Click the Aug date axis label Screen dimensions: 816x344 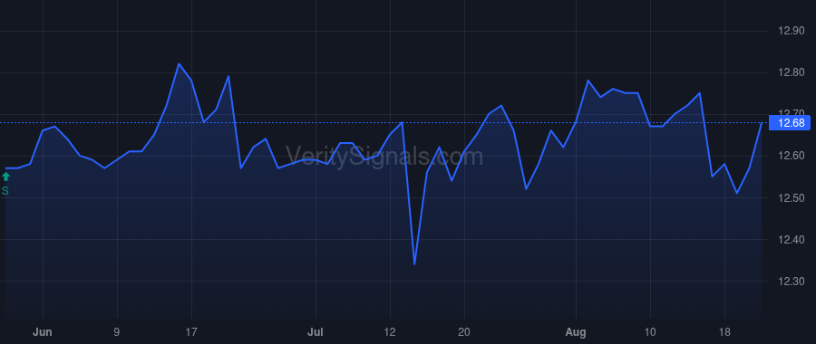(576, 332)
